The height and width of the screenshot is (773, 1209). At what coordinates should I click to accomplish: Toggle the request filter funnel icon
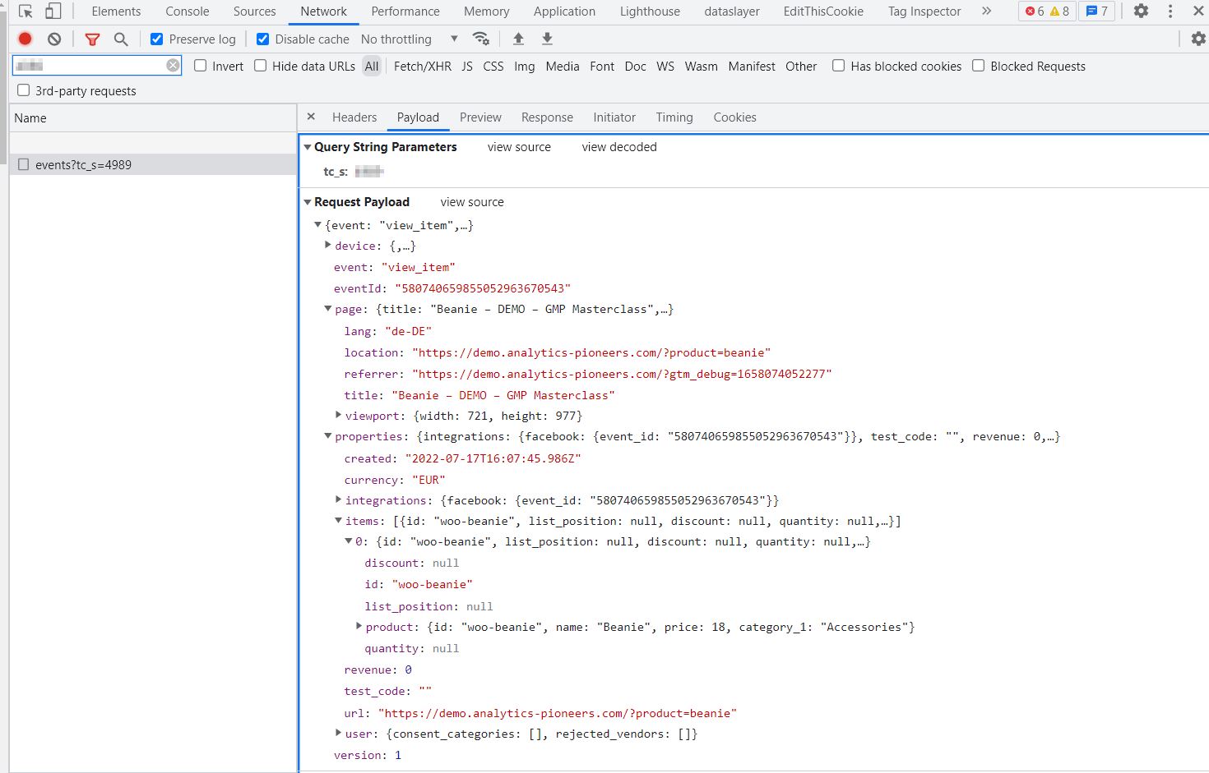tap(92, 39)
